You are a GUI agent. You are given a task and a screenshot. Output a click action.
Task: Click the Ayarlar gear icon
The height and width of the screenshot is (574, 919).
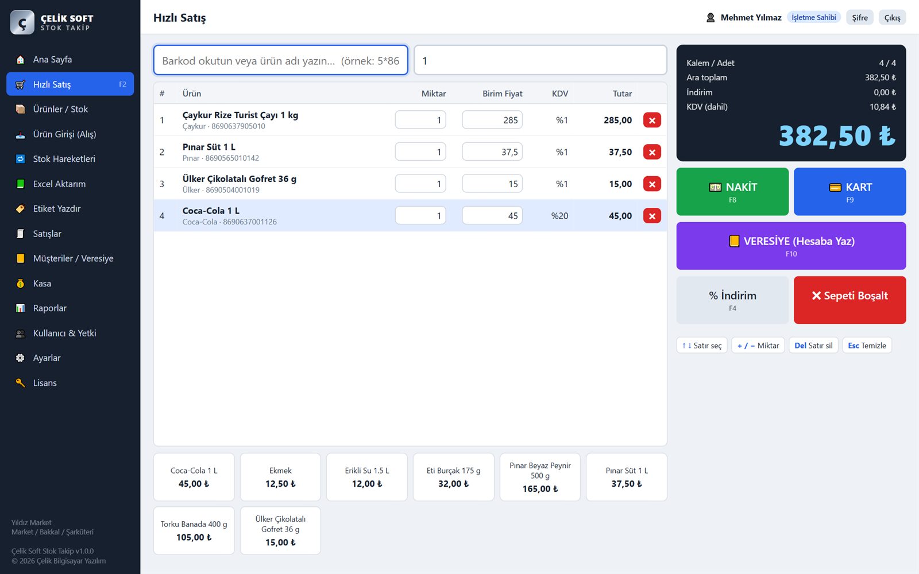(21, 358)
